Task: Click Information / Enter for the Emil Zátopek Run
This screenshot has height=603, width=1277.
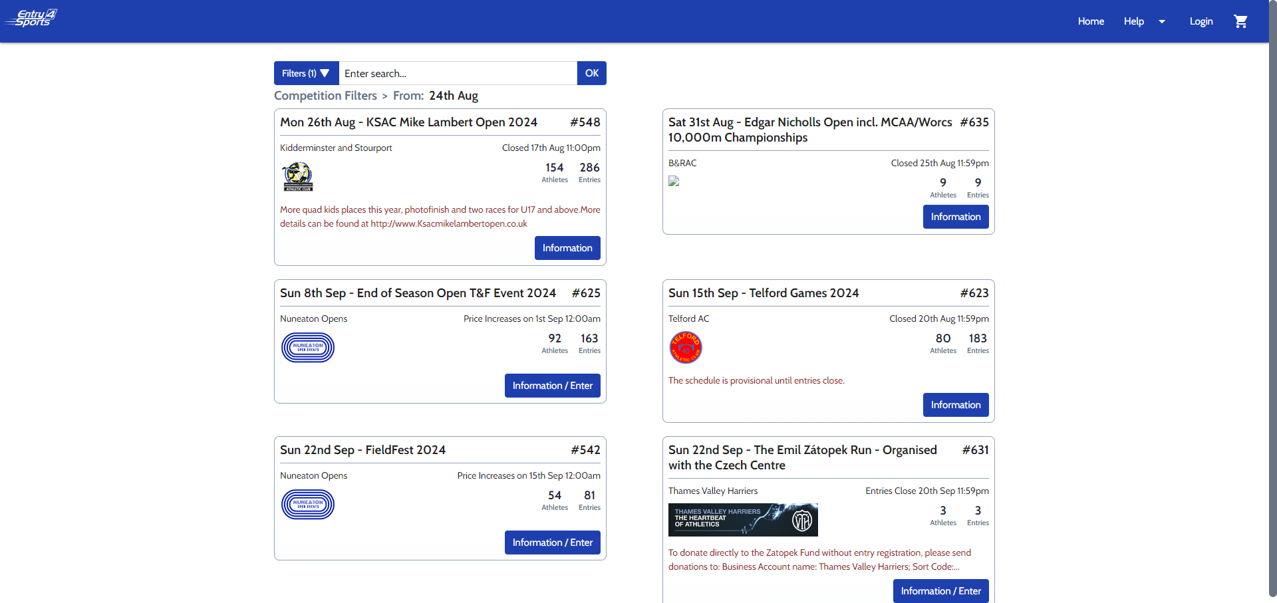Action: click(x=940, y=590)
